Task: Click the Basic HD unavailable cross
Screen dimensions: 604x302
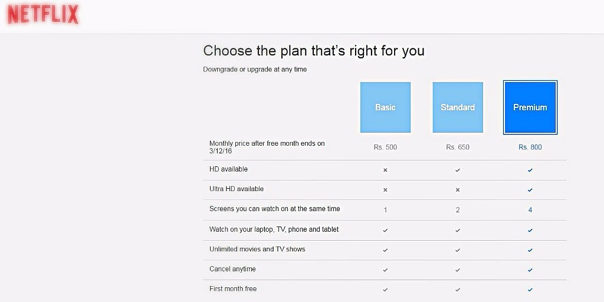Action: [x=385, y=170]
